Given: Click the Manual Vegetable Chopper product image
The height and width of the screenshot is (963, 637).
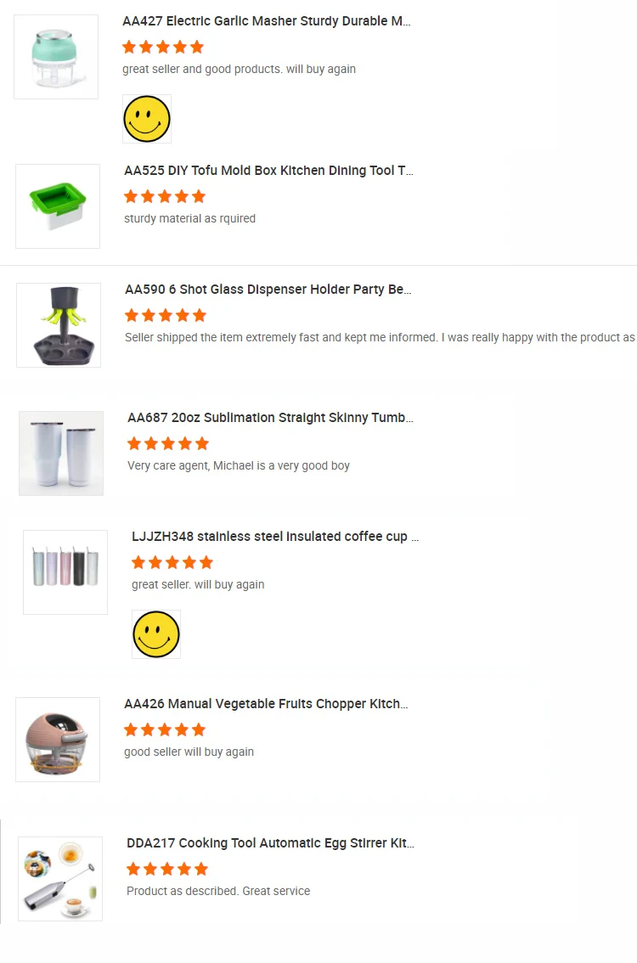Looking at the screenshot, I should [58, 740].
